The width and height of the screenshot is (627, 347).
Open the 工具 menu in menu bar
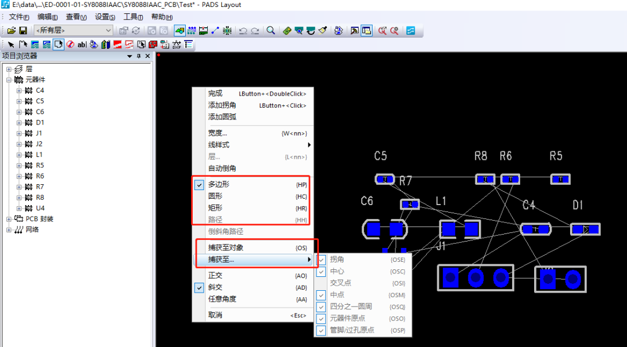click(133, 17)
